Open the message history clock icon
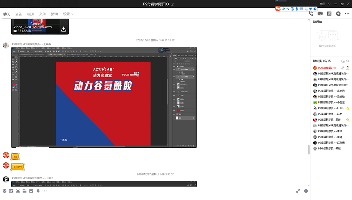The width and height of the screenshot is (352, 200). [x=306, y=191]
